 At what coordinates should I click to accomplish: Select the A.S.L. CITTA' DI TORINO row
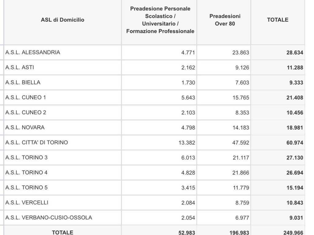click(x=154, y=143)
